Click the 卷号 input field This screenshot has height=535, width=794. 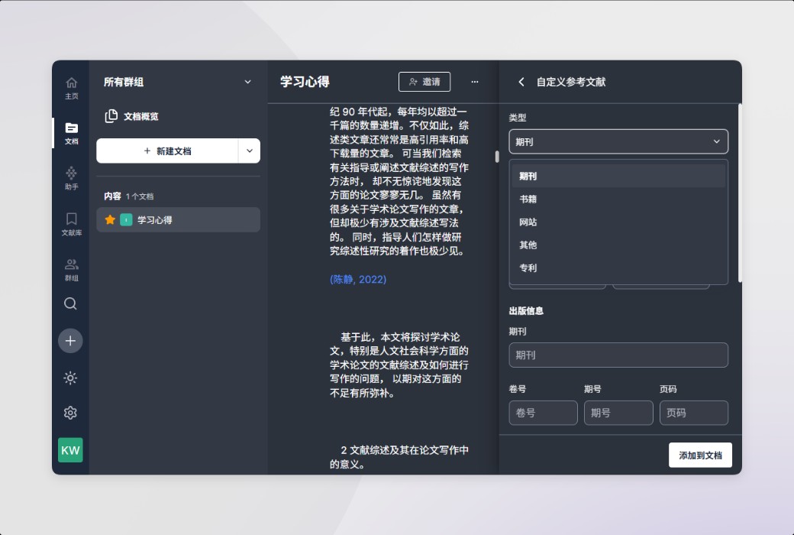point(543,413)
